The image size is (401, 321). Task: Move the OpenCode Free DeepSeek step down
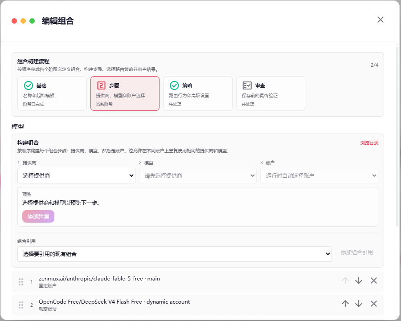(x=359, y=304)
